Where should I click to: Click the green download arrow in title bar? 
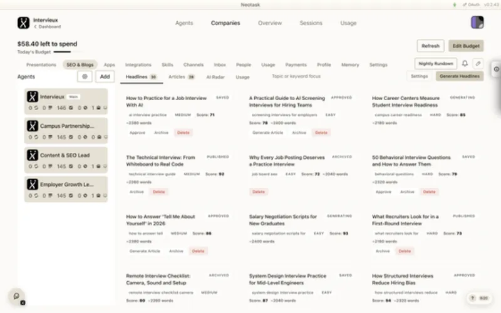point(455,5)
